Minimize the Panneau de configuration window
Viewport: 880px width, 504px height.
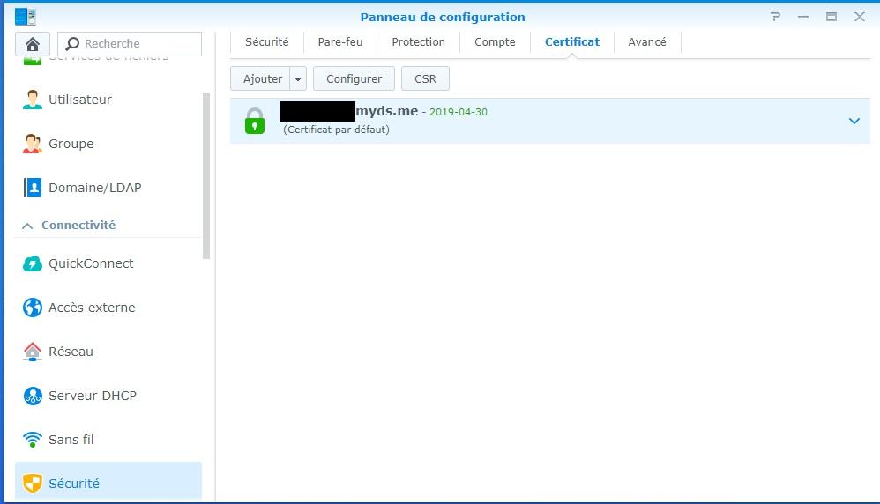click(803, 17)
